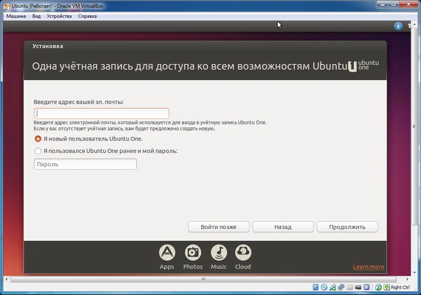
Task: Click the "Right Ctrl" host key label
Action: 400,287
